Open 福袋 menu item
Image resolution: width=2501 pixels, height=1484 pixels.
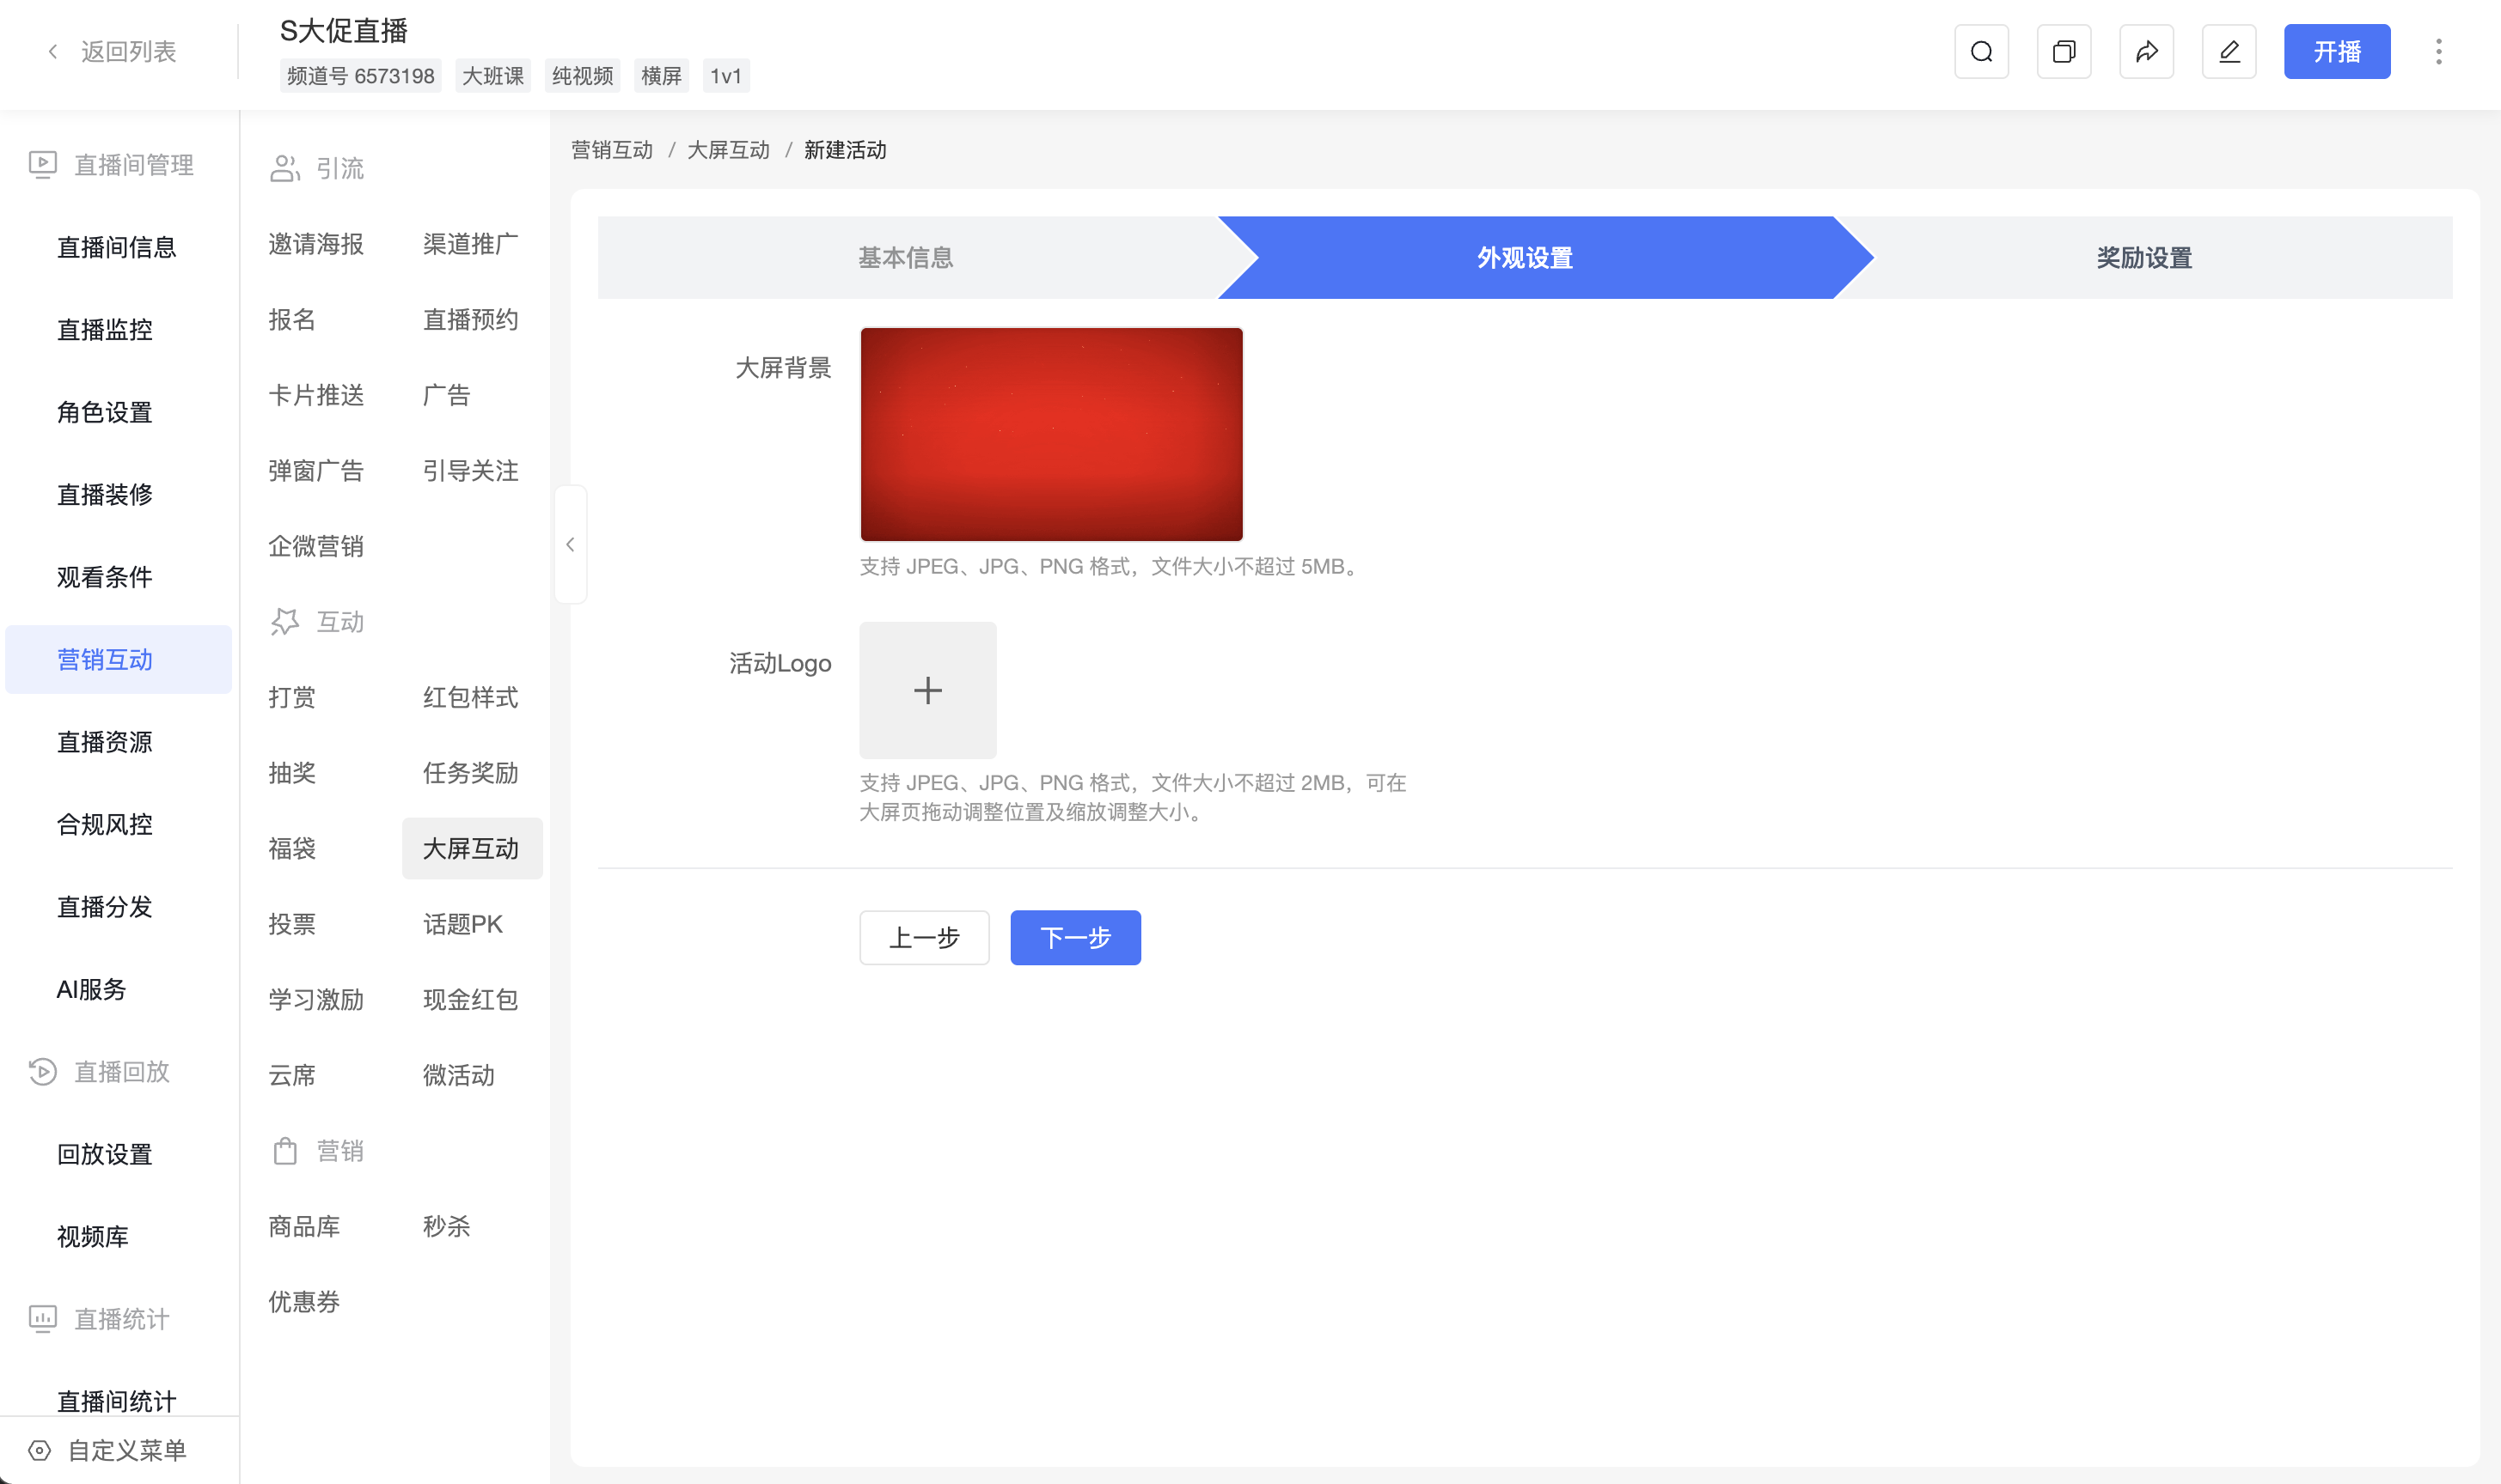click(x=292, y=848)
